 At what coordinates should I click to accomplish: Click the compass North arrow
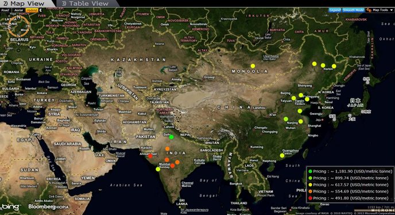coord(18,17)
